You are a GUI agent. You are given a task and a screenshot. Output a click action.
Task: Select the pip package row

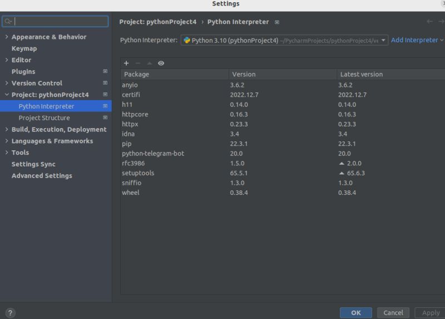(283, 144)
